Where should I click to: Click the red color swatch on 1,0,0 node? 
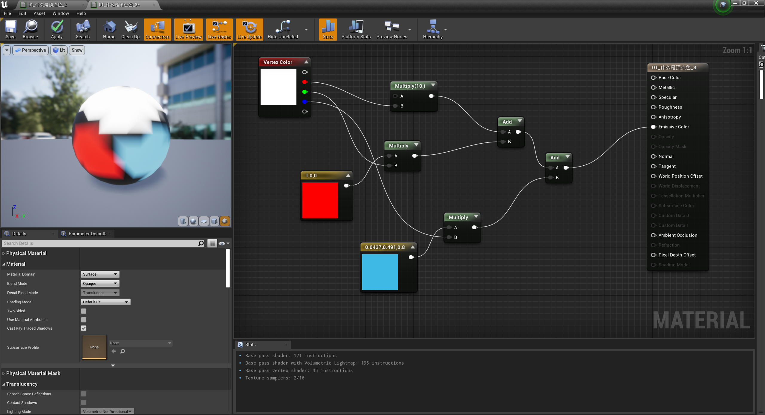coord(320,200)
